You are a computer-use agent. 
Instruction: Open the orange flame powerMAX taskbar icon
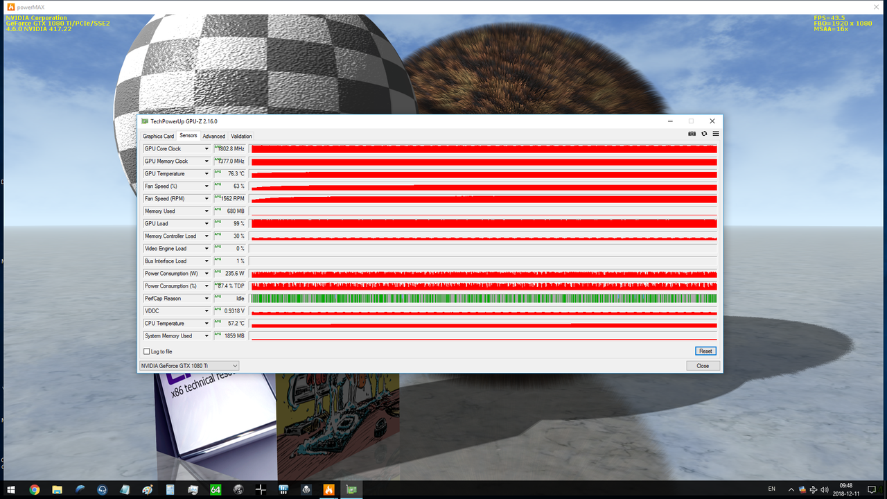tap(329, 489)
